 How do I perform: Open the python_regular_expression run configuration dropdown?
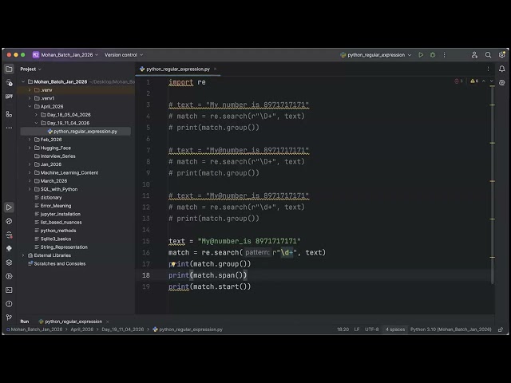(375, 55)
